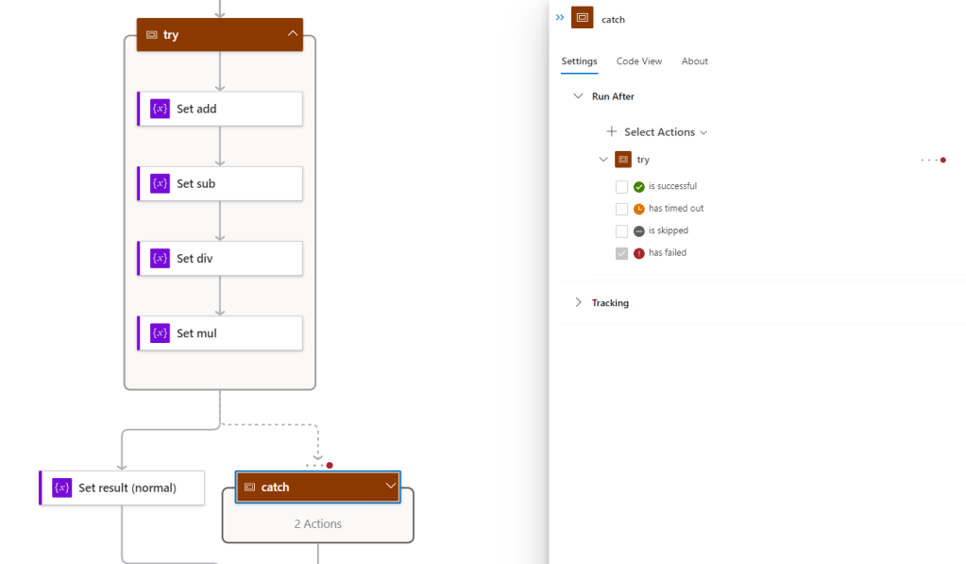Click the '2 Actions' label in catch
The image size is (966, 564).
(x=317, y=523)
